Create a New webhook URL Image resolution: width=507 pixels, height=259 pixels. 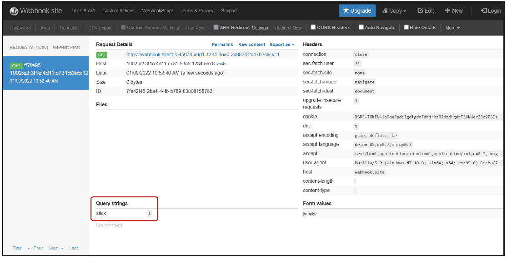point(454,10)
